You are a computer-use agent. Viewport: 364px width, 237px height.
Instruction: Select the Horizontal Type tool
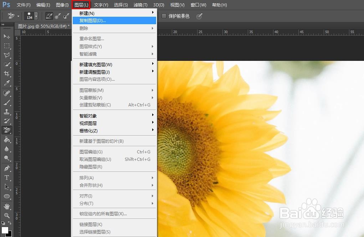pos(7,178)
